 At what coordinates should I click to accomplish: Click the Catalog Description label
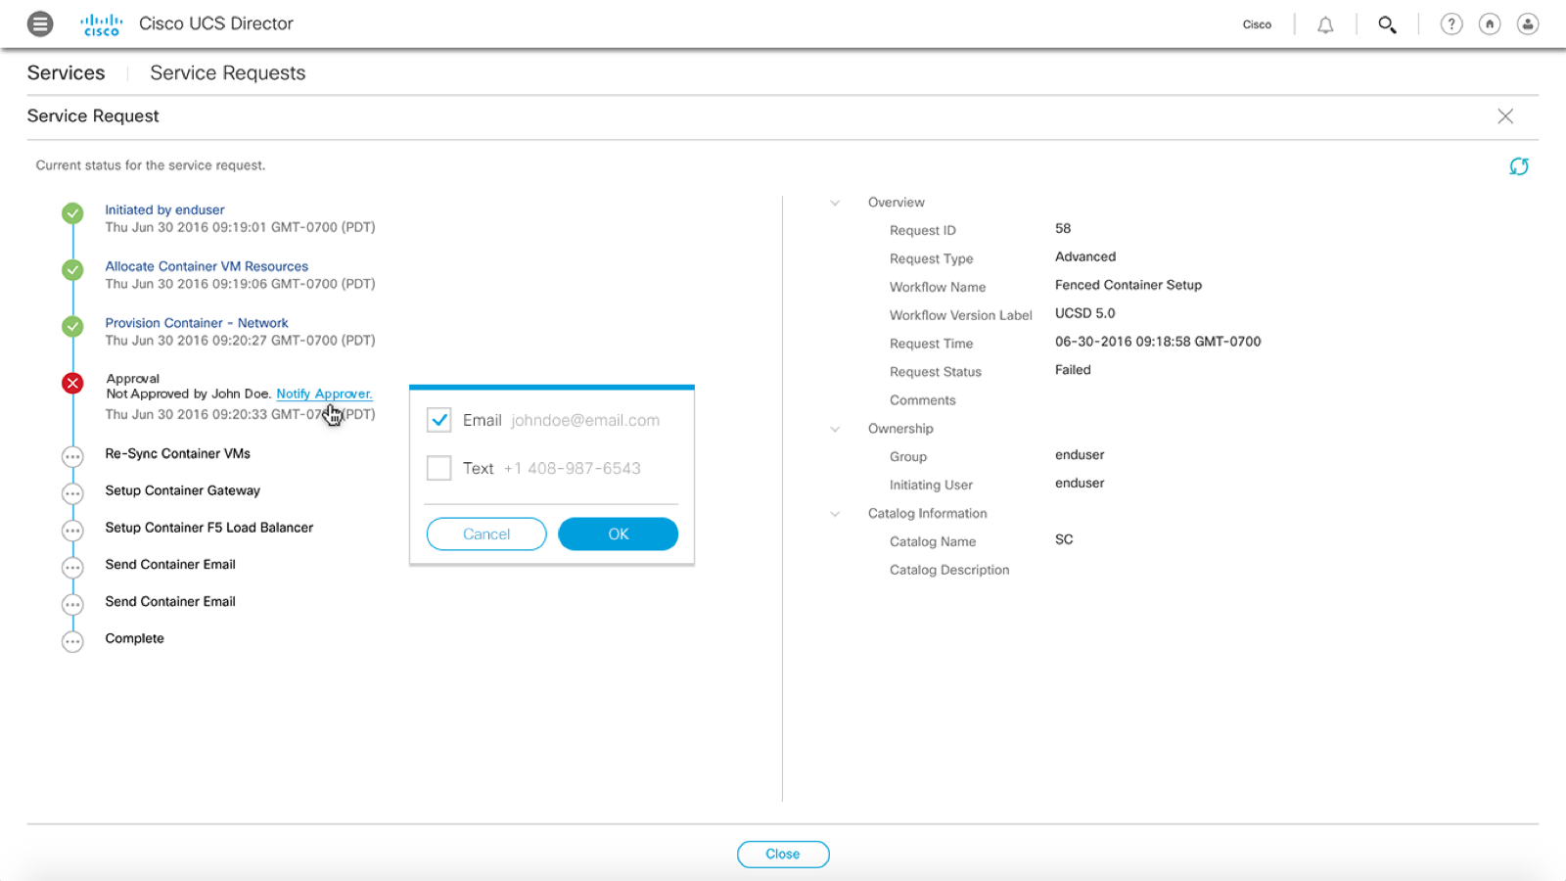tap(949, 570)
